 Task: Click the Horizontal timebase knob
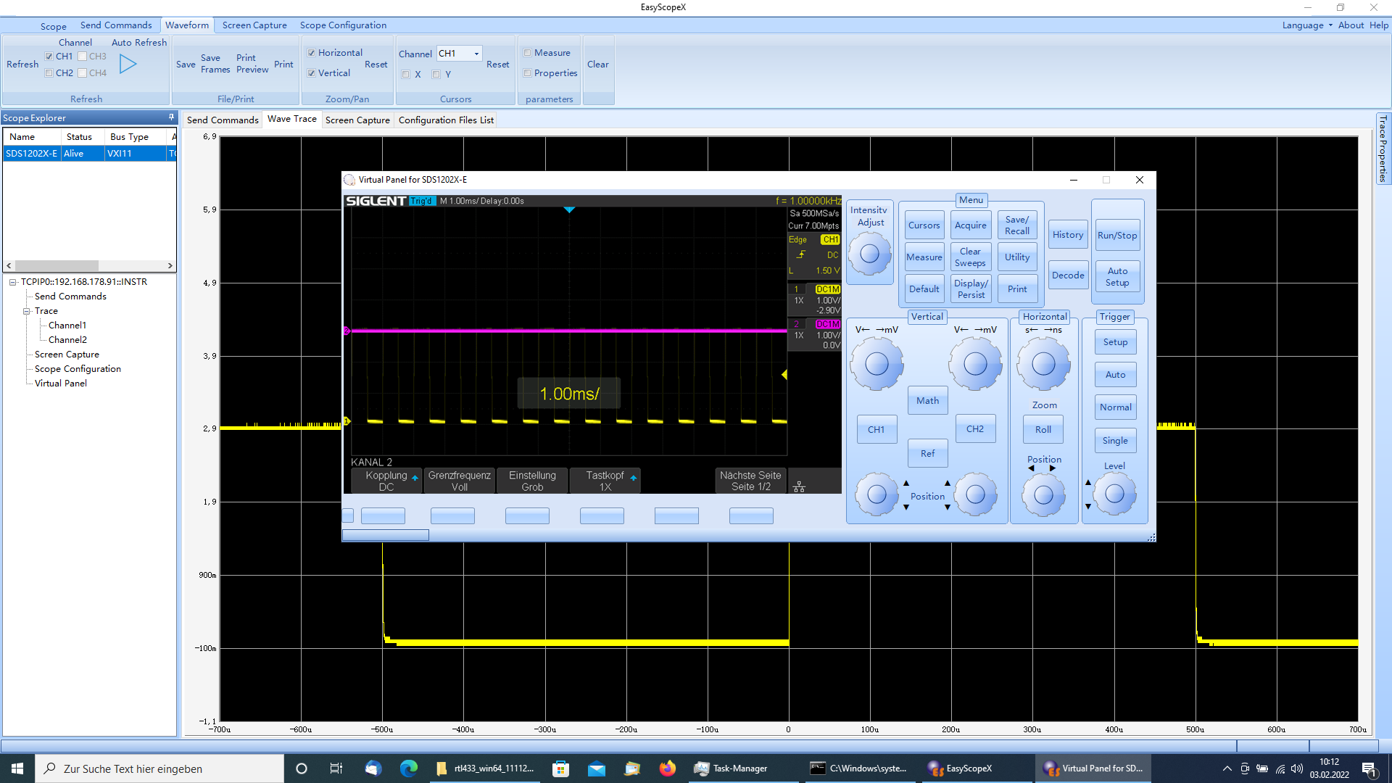[1043, 364]
